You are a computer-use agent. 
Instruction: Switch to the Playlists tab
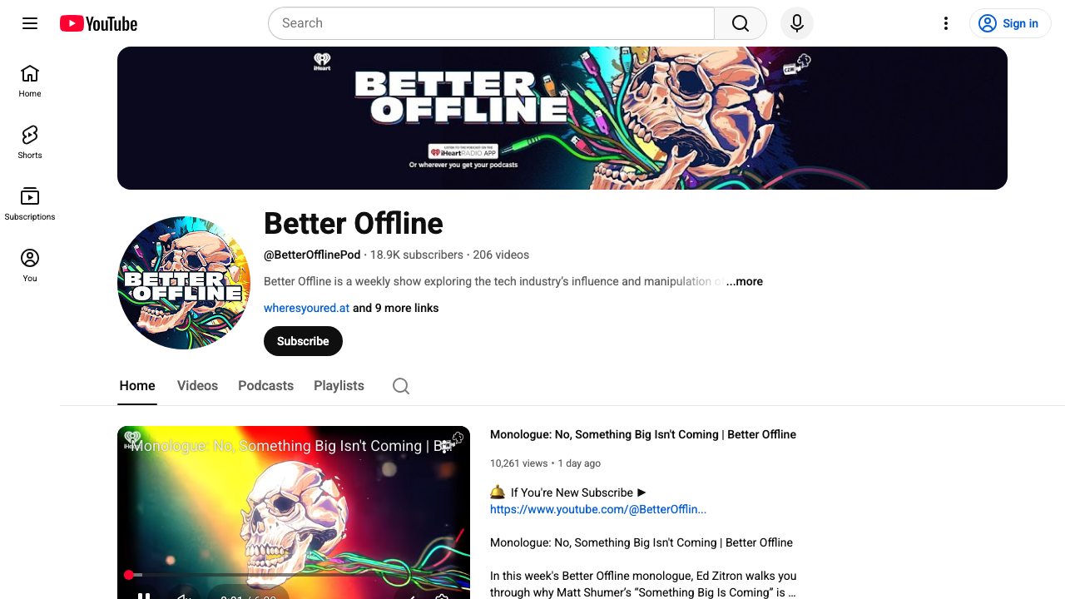339,386
